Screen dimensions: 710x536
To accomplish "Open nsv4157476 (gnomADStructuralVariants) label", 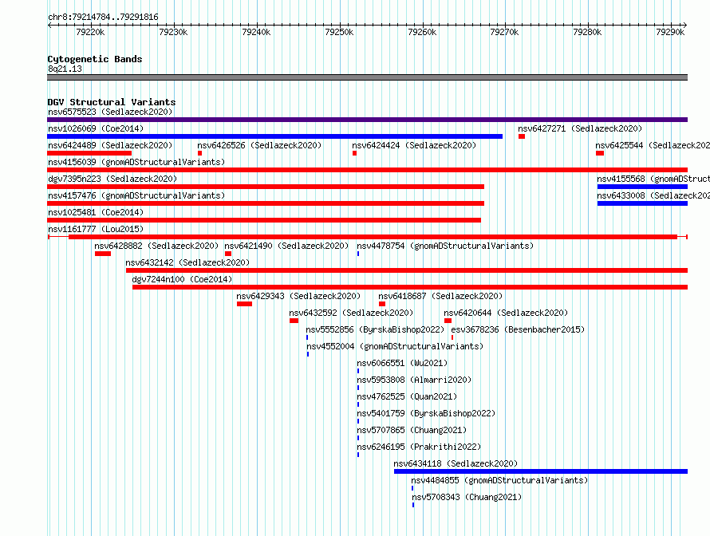I will pyautogui.click(x=136, y=195).
